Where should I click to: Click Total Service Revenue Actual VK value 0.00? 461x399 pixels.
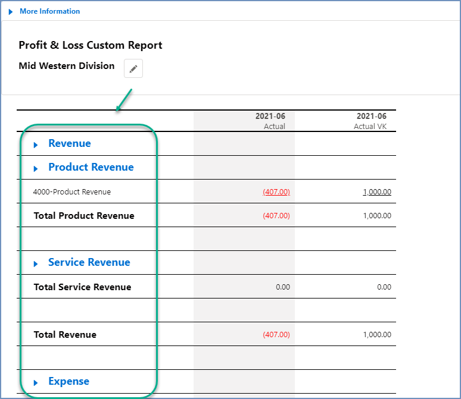(384, 287)
